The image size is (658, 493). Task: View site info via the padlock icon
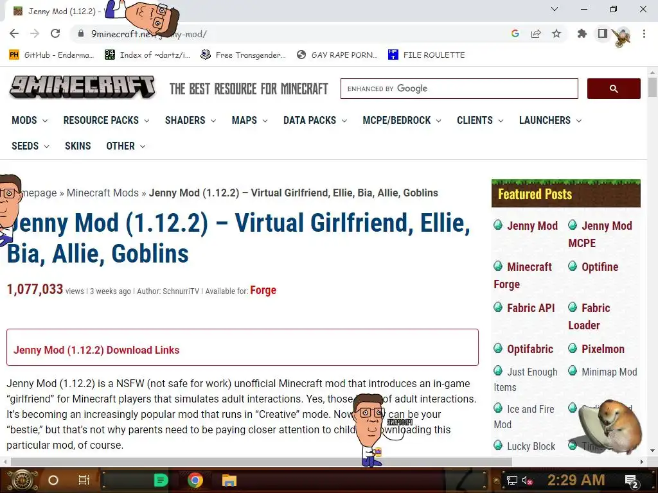pos(80,33)
